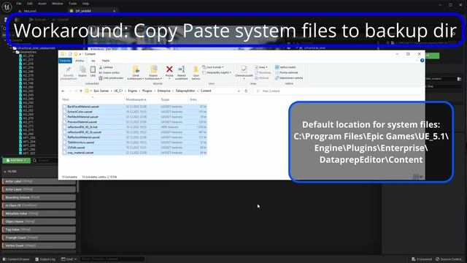Viewport: 467px width, 263px height.
Task: Open the Tools menu in Unreal Editor
Action: [x=73, y=4]
